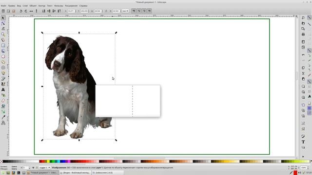
Task: Select the Spray tool
Action: 3,95
